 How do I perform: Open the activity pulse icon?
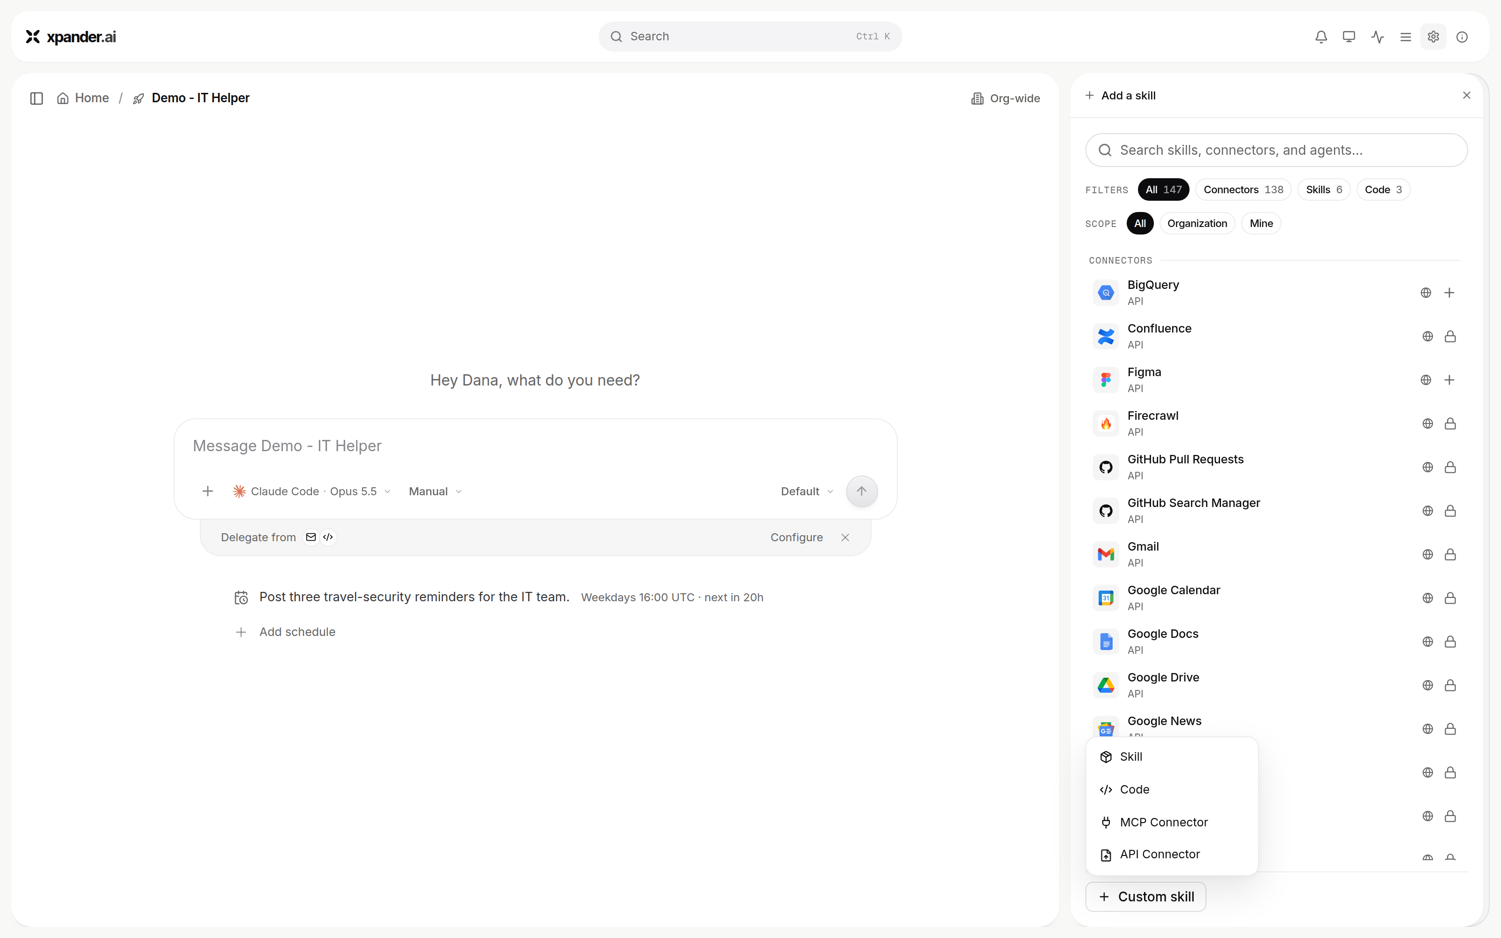pos(1378,37)
